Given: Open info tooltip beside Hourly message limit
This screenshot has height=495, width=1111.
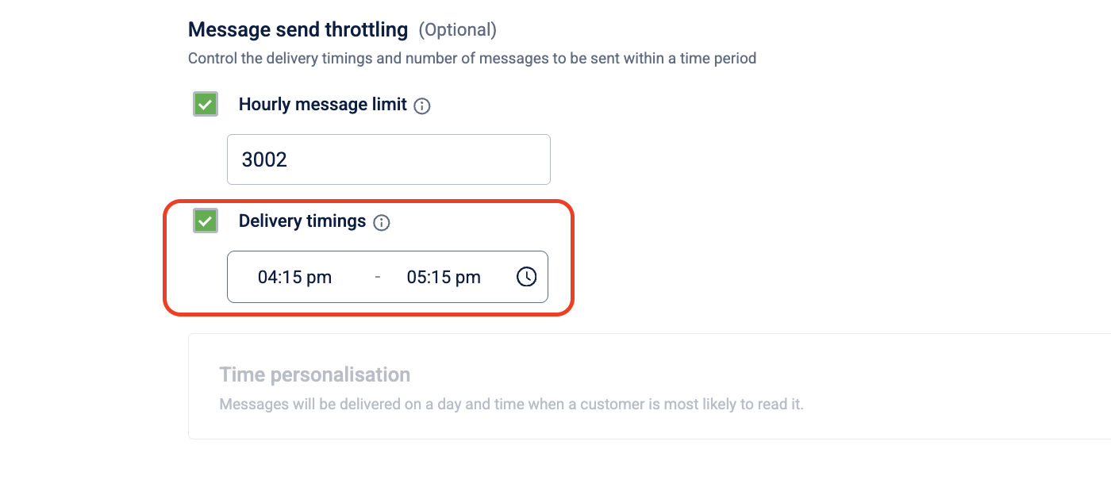Looking at the screenshot, I should [422, 106].
